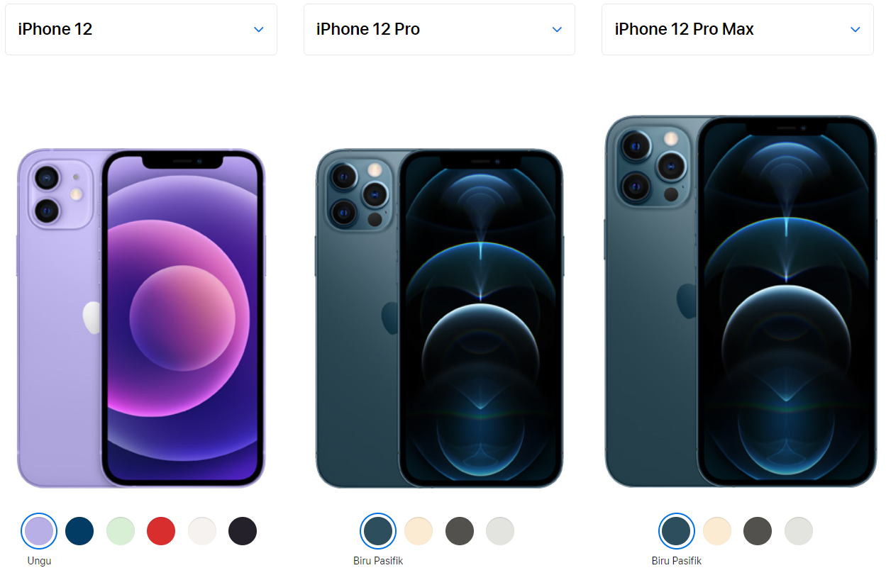Select the dark blue iPhone 12 color swatch

pos(79,531)
